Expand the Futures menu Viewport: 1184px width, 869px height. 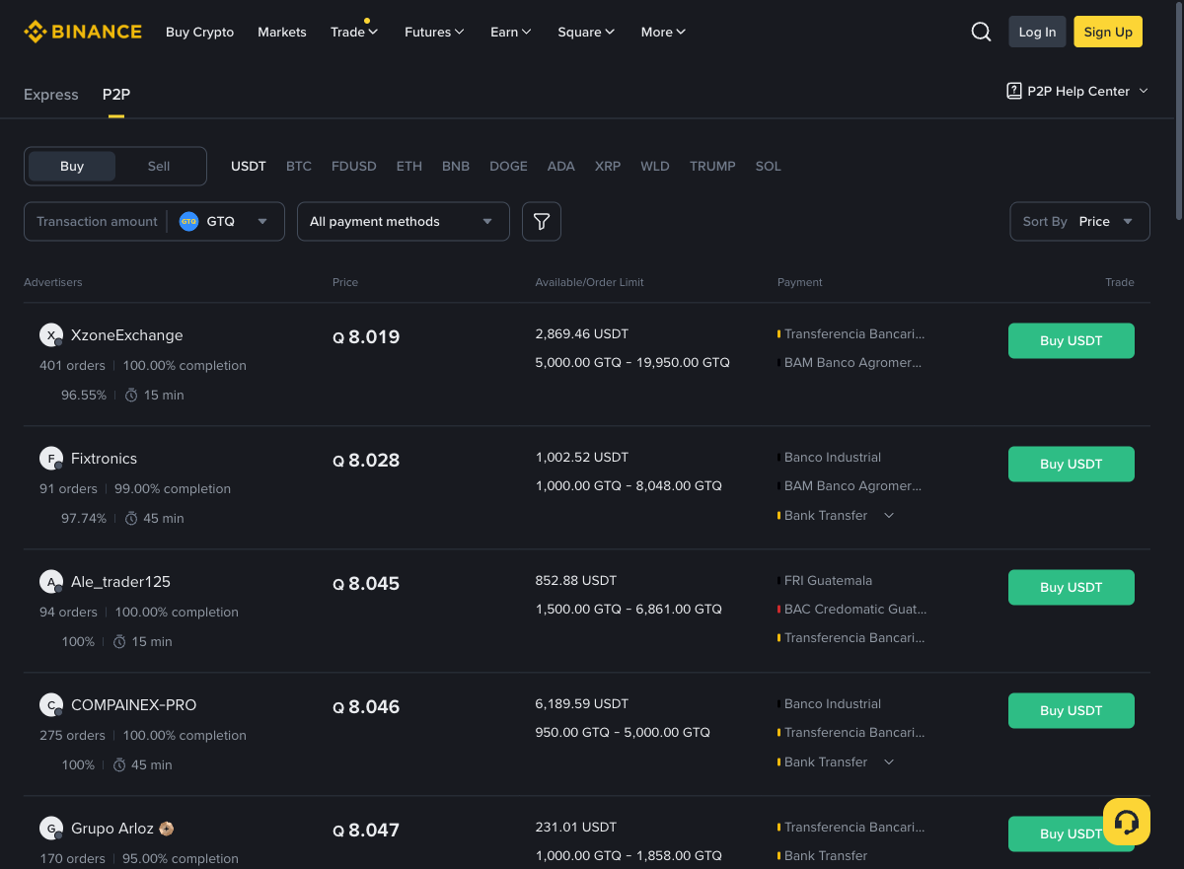coord(434,32)
